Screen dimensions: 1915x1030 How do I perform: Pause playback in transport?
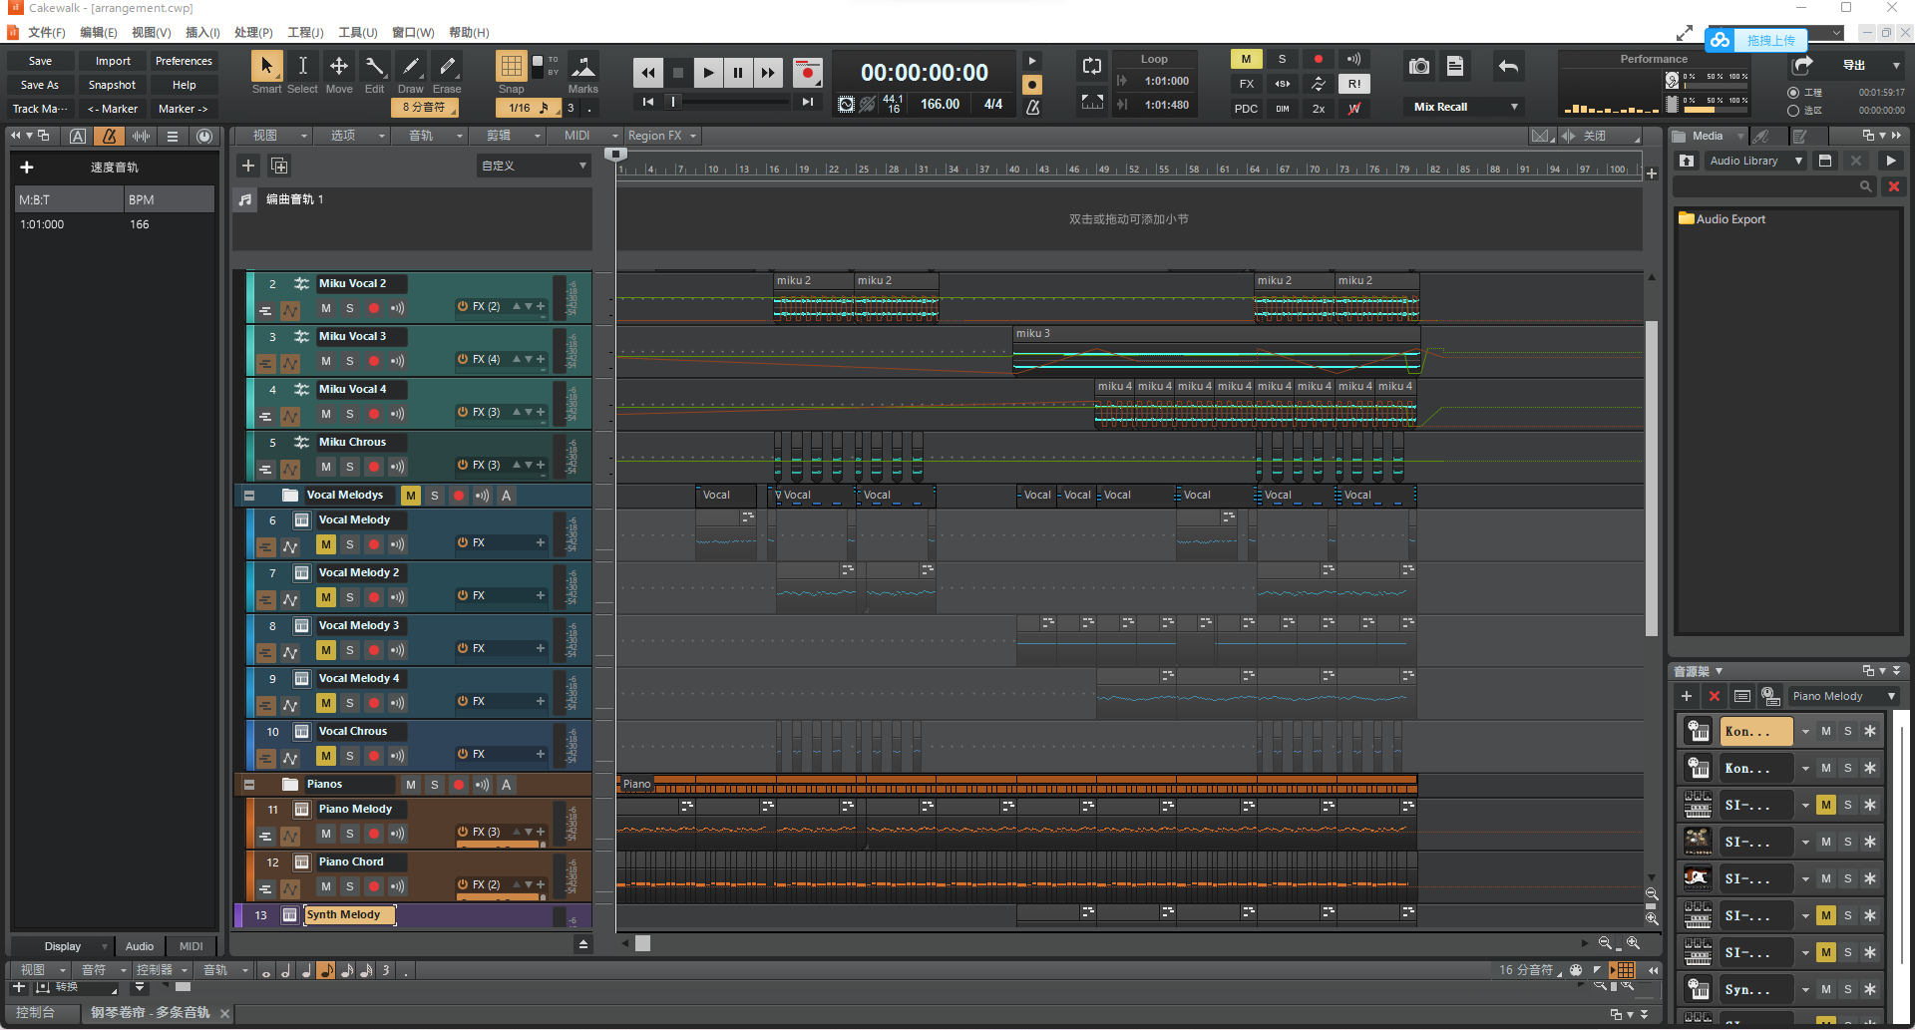[738, 72]
